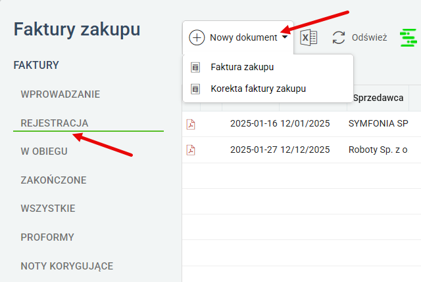This screenshot has height=282, width=421.
Task: Open the PROFORMY section
Action: (47, 237)
